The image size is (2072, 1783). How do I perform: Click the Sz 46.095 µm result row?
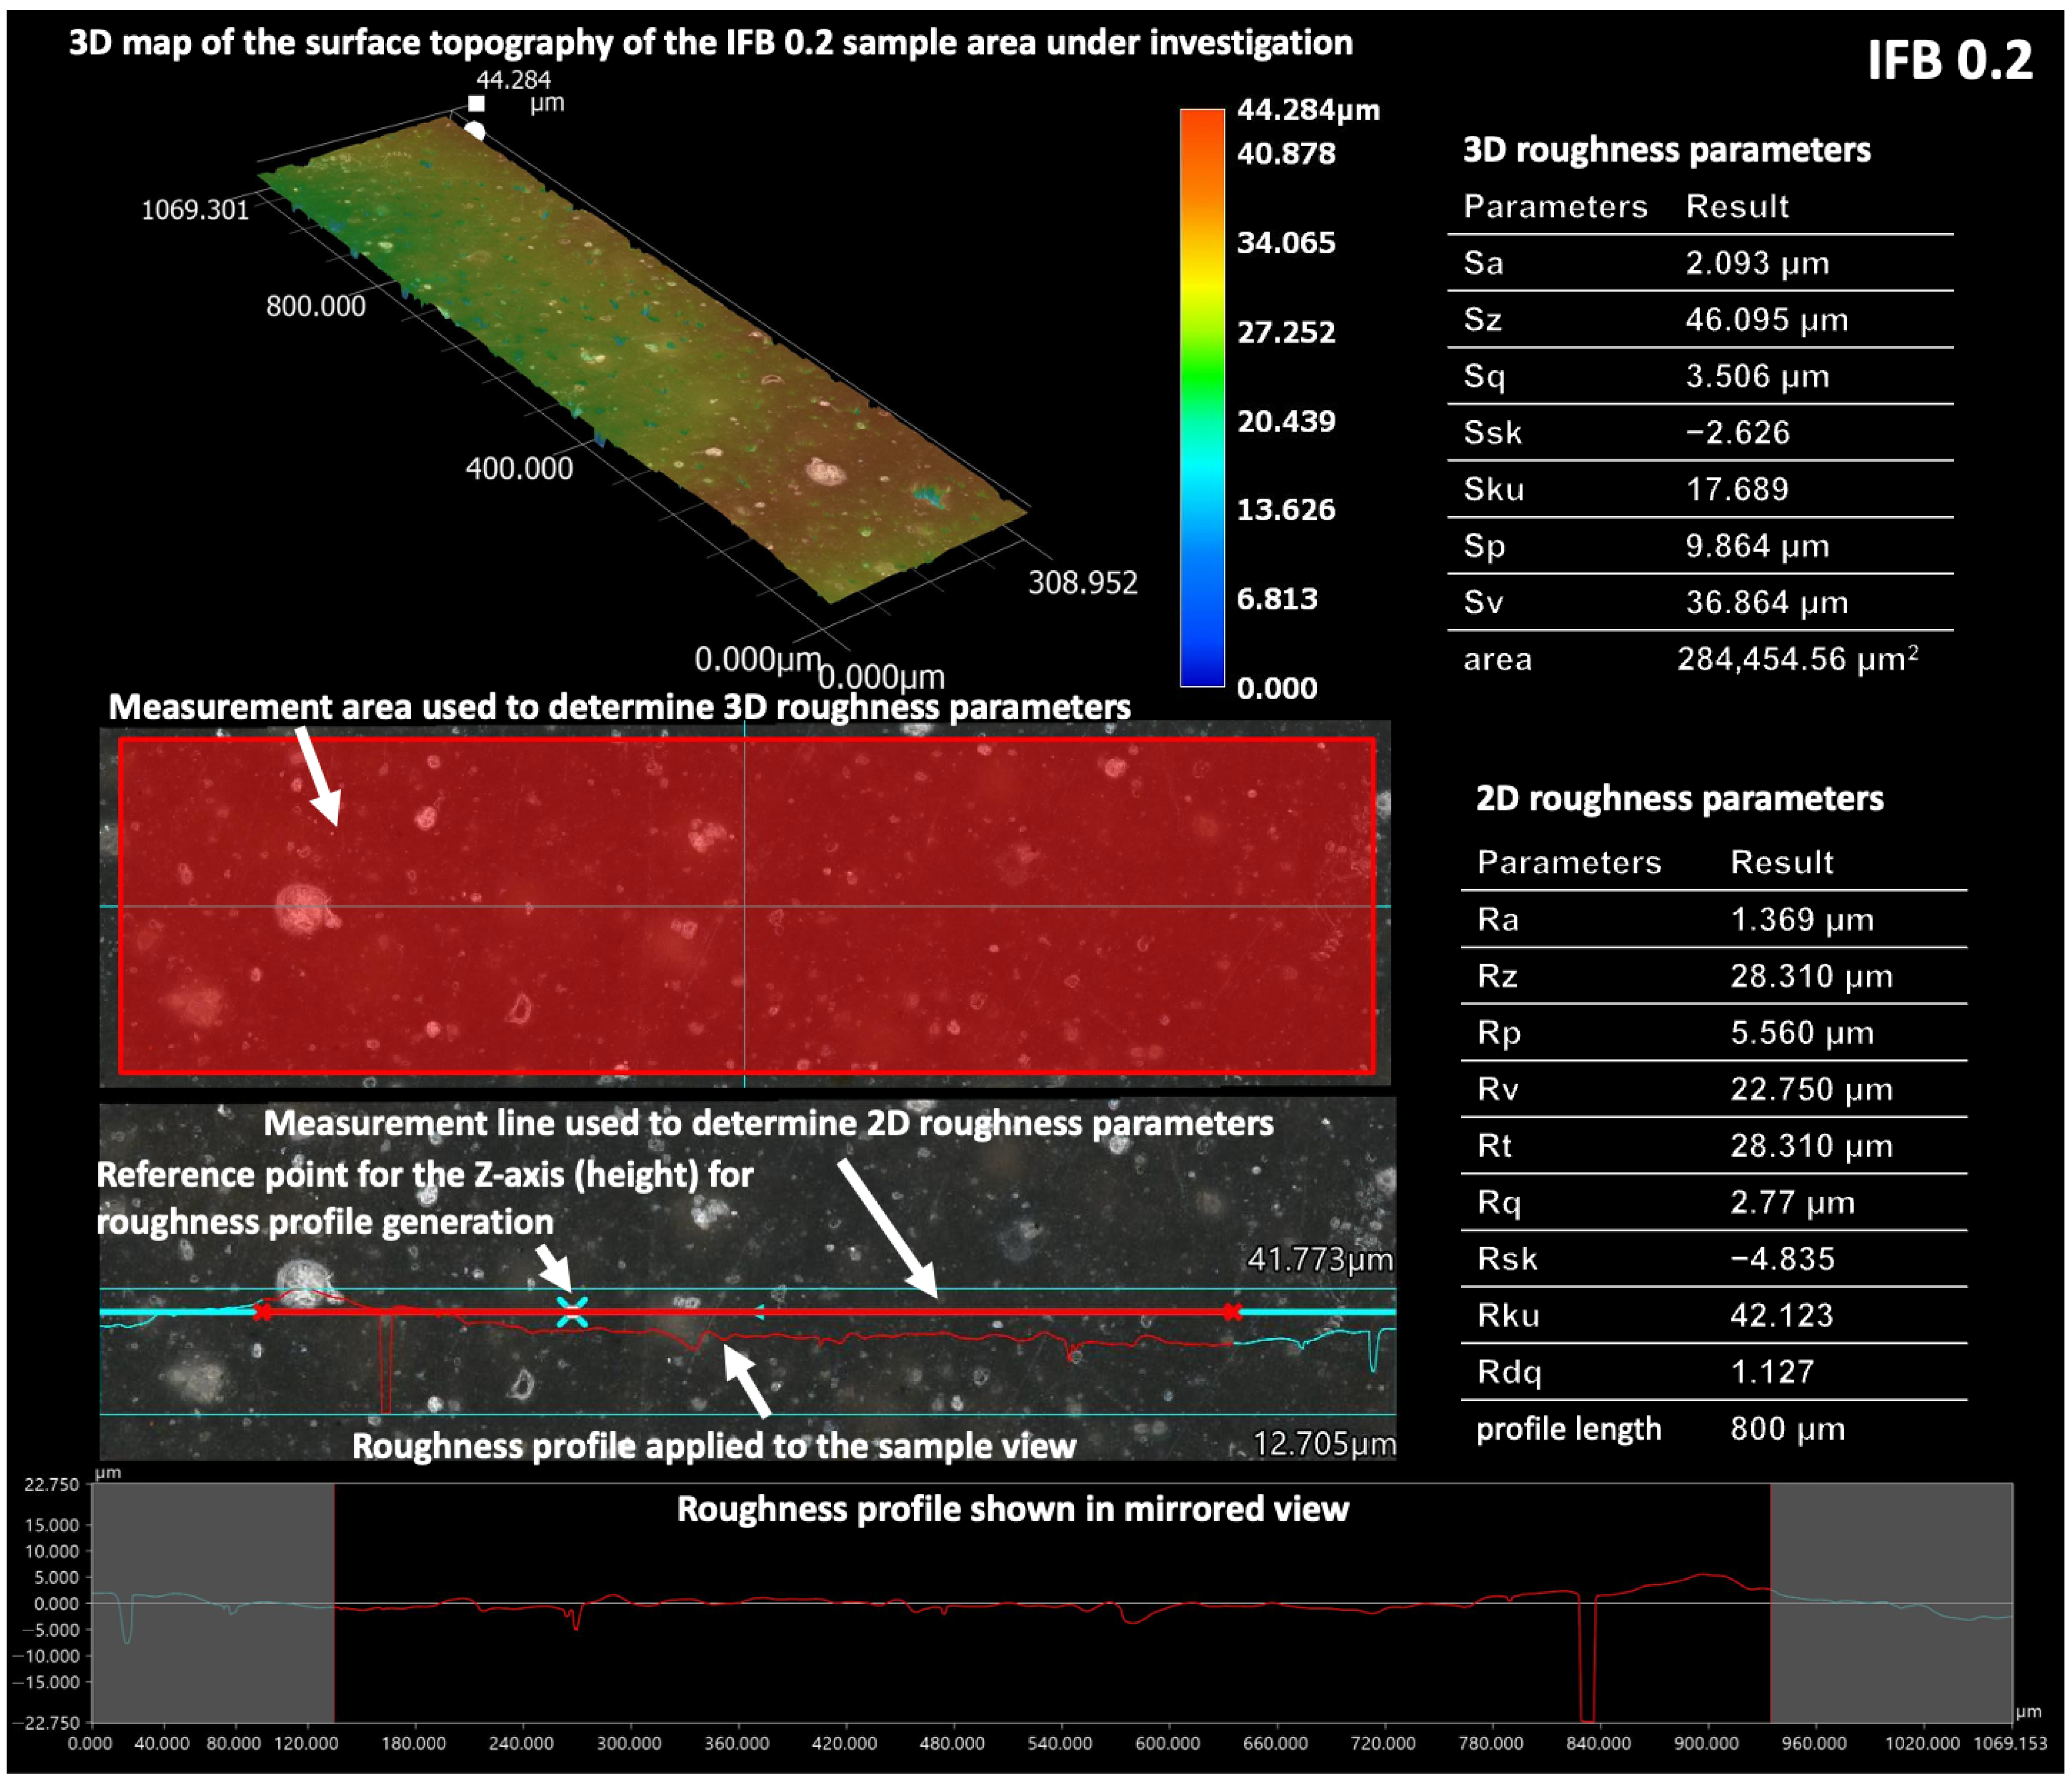click(1699, 320)
